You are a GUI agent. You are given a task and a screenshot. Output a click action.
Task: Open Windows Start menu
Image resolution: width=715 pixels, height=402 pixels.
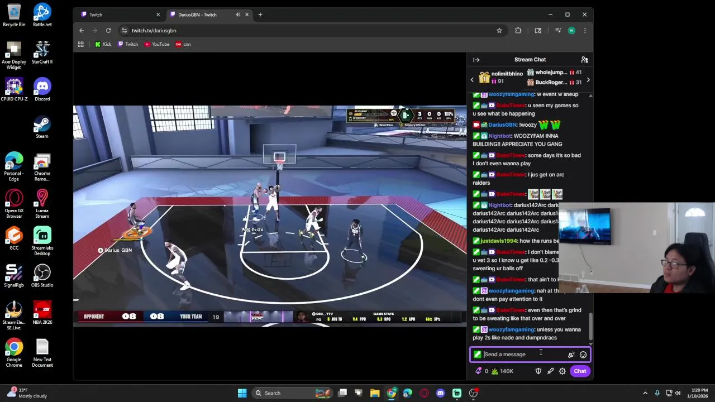click(242, 393)
